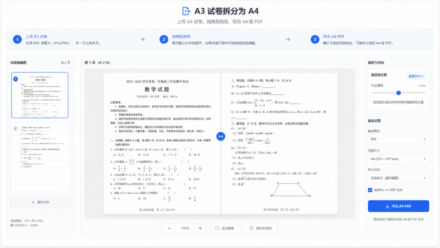Click the step 1 number circle

click(18, 39)
